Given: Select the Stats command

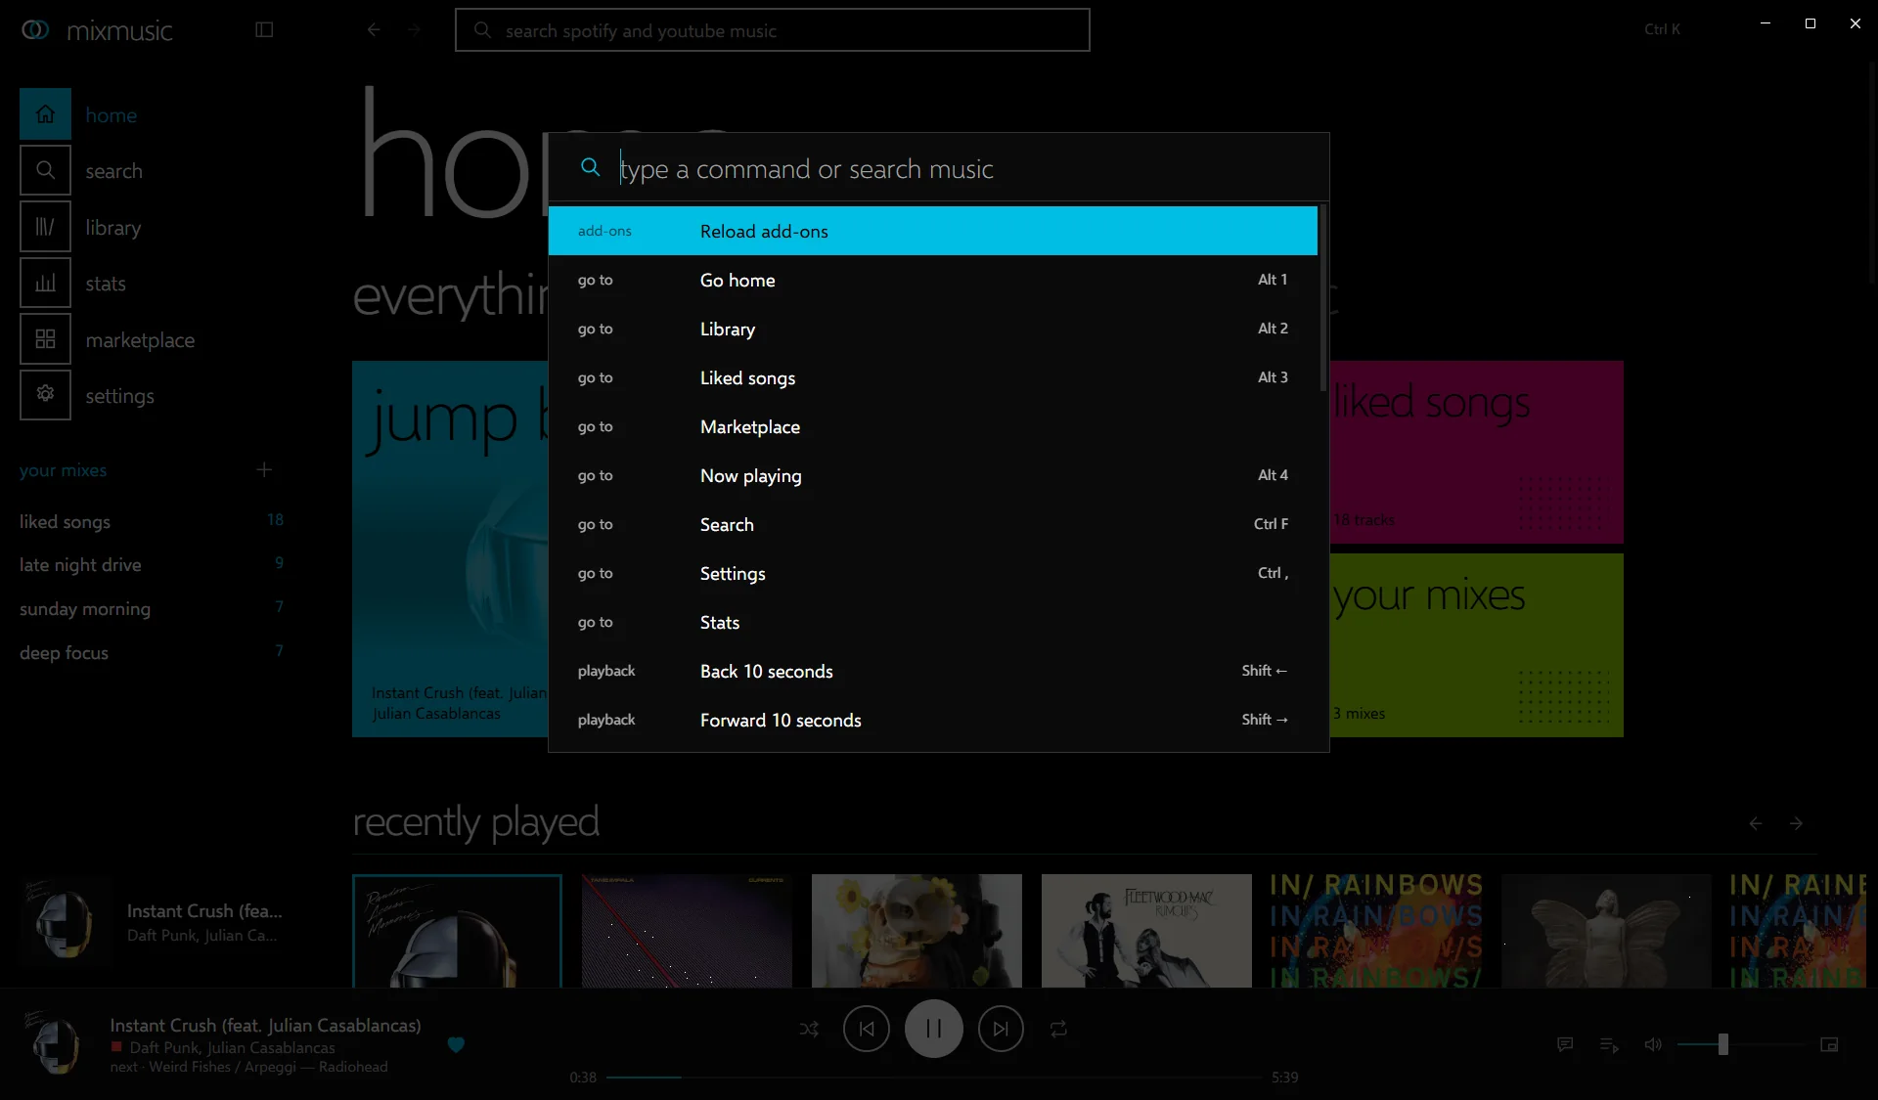Looking at the screenshot, I should 933,622.
